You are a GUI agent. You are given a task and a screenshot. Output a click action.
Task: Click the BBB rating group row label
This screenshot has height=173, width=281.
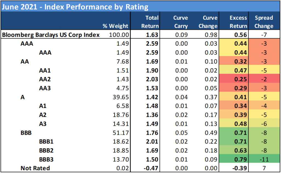[26, 133]
